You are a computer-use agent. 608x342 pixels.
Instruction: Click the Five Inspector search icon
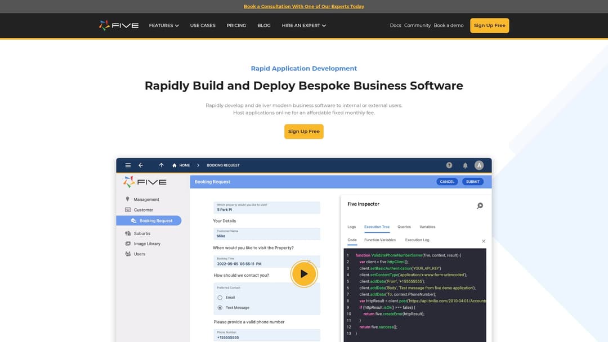tap(480, 206)
